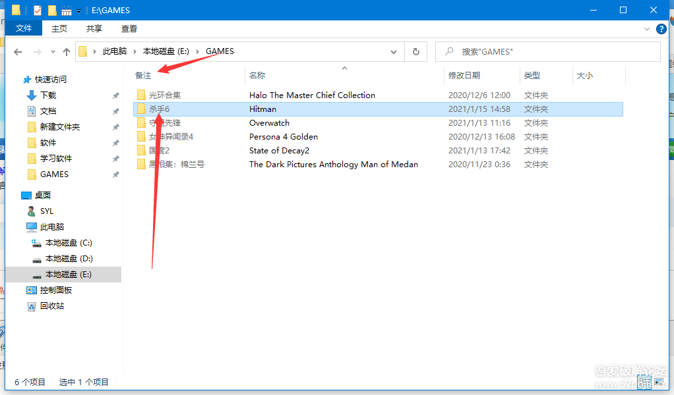Screen dimensions: 674x395
Task: Select 此电脑 in the navigation pane
Action: point(52,227)
